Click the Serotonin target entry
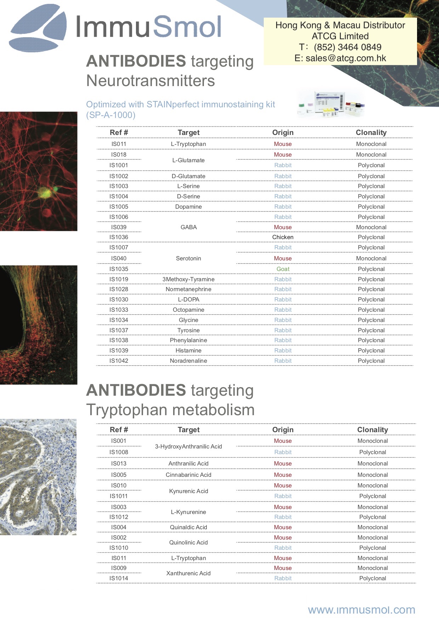Viewport: 439px width, 621px height. pyautogui.click(x=188, y=258)
